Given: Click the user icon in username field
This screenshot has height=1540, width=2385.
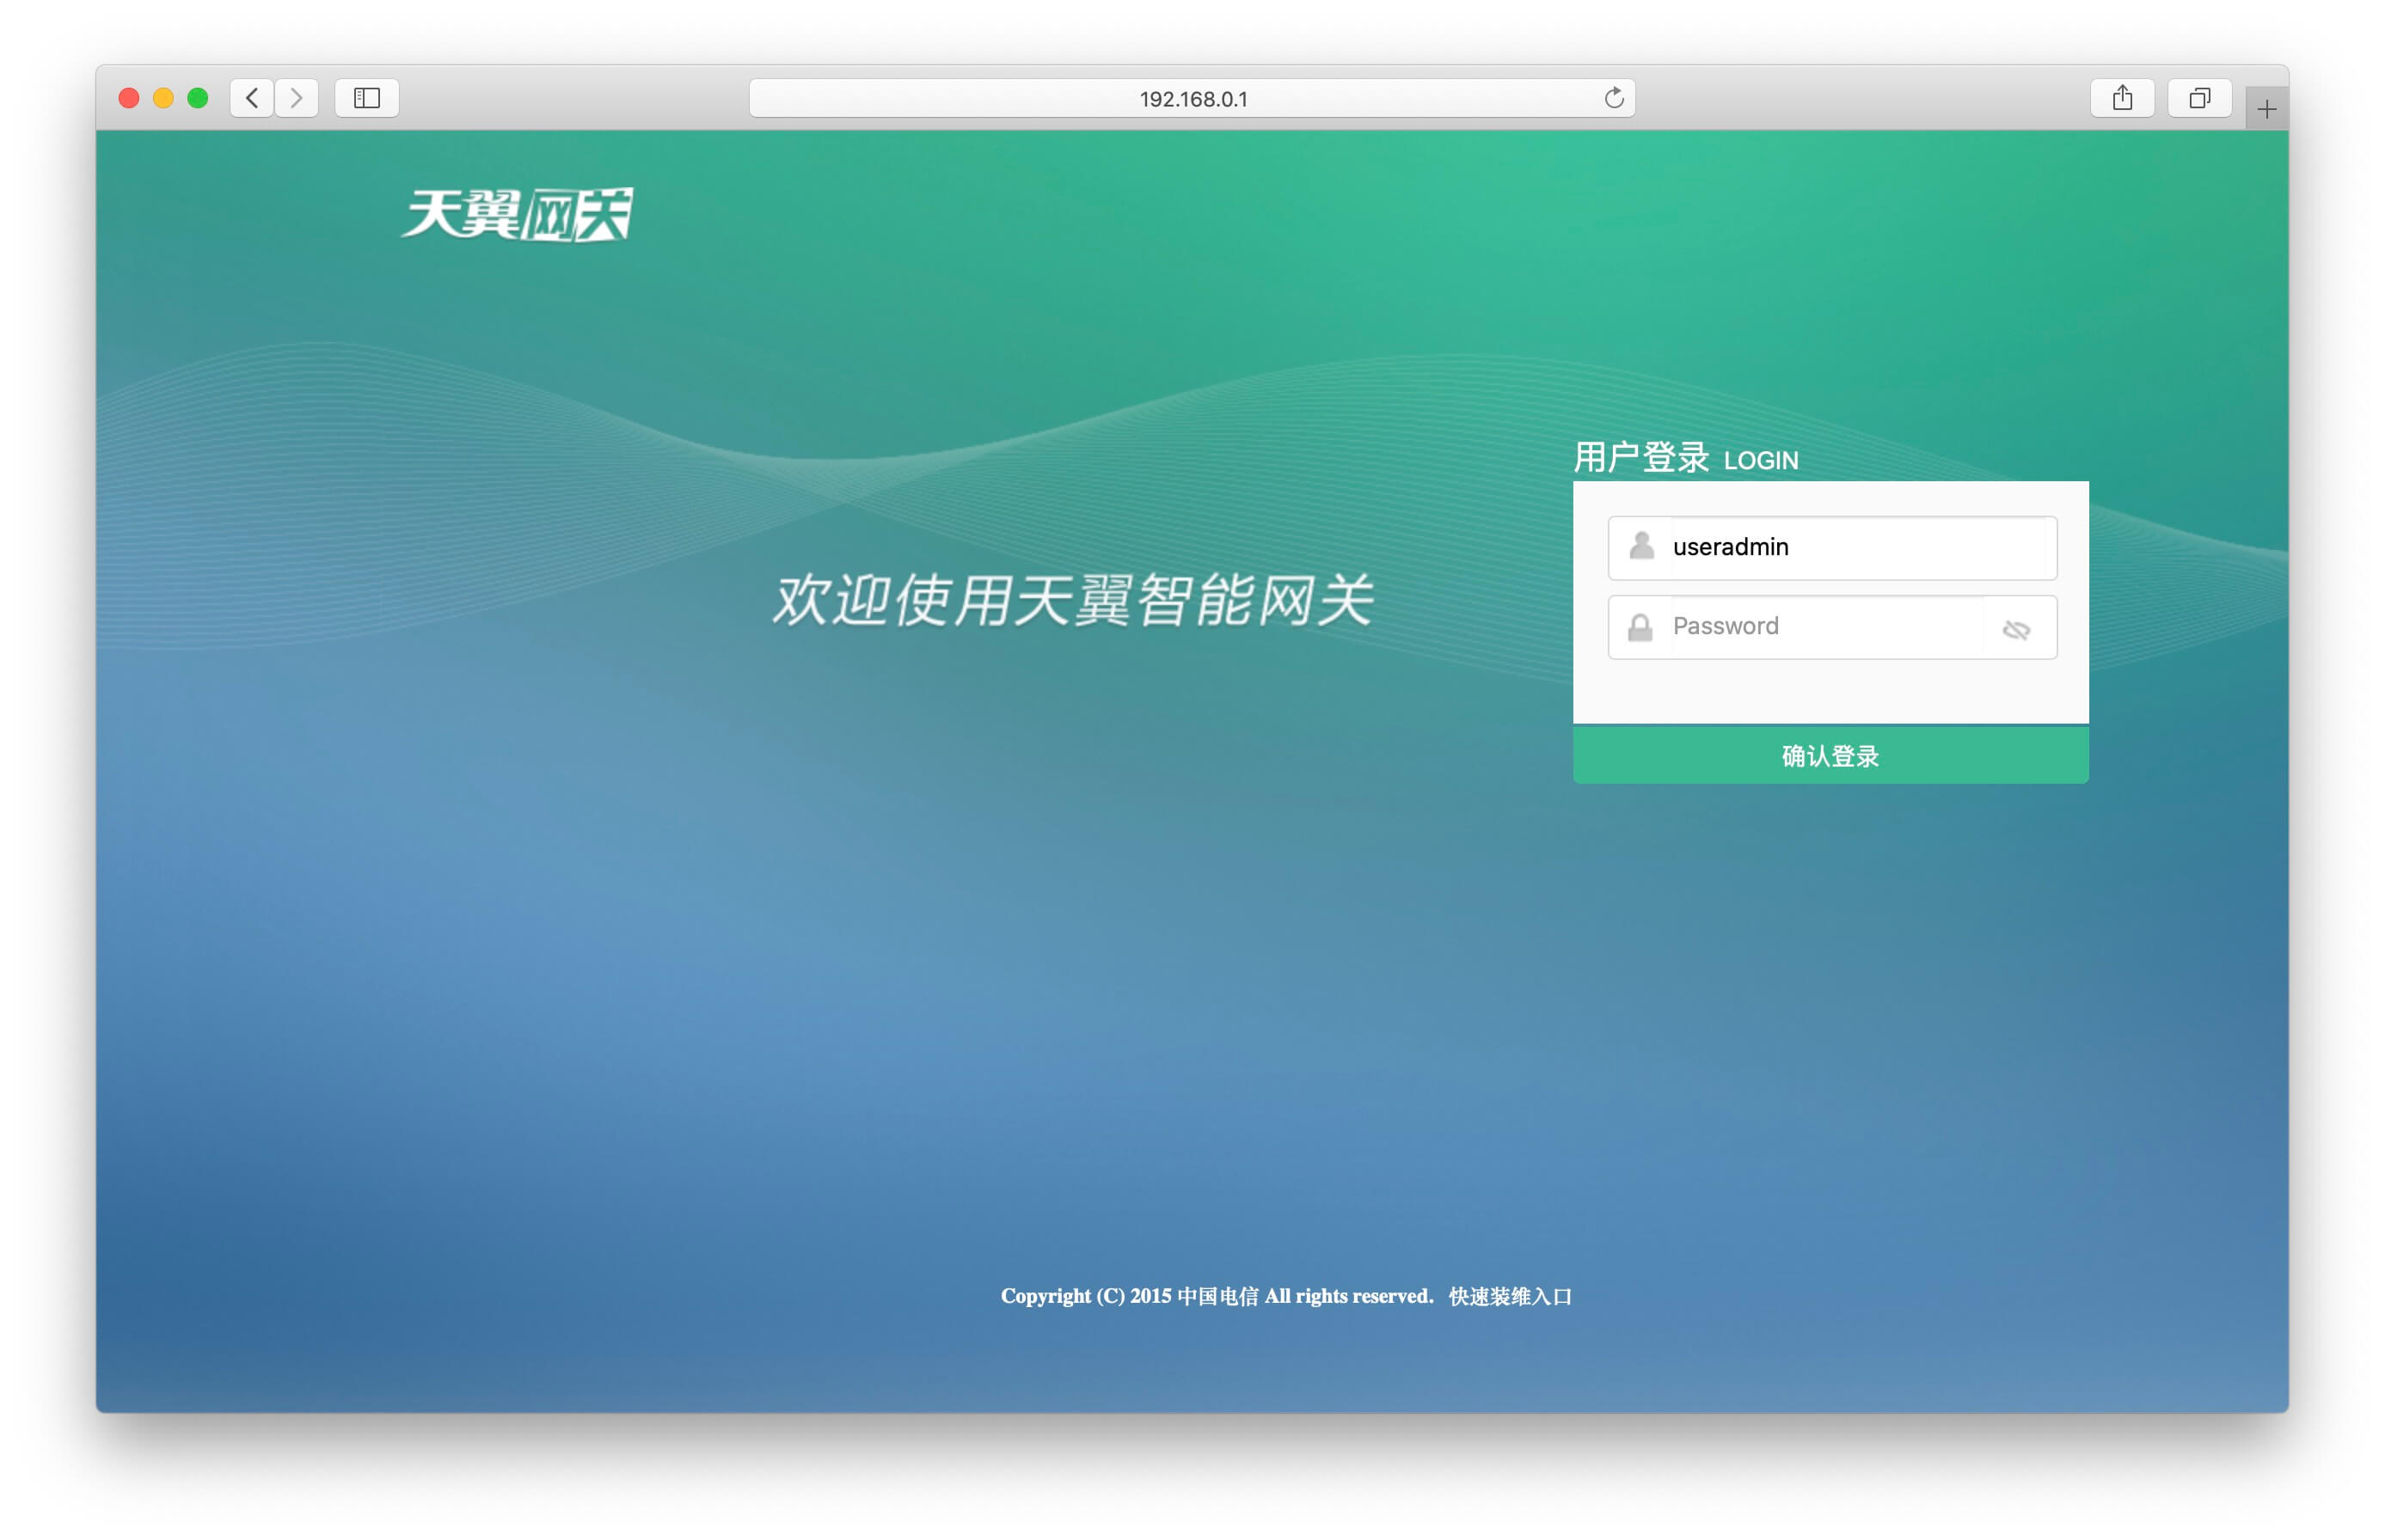Looking at the screenshot, I should (1640, 546).
